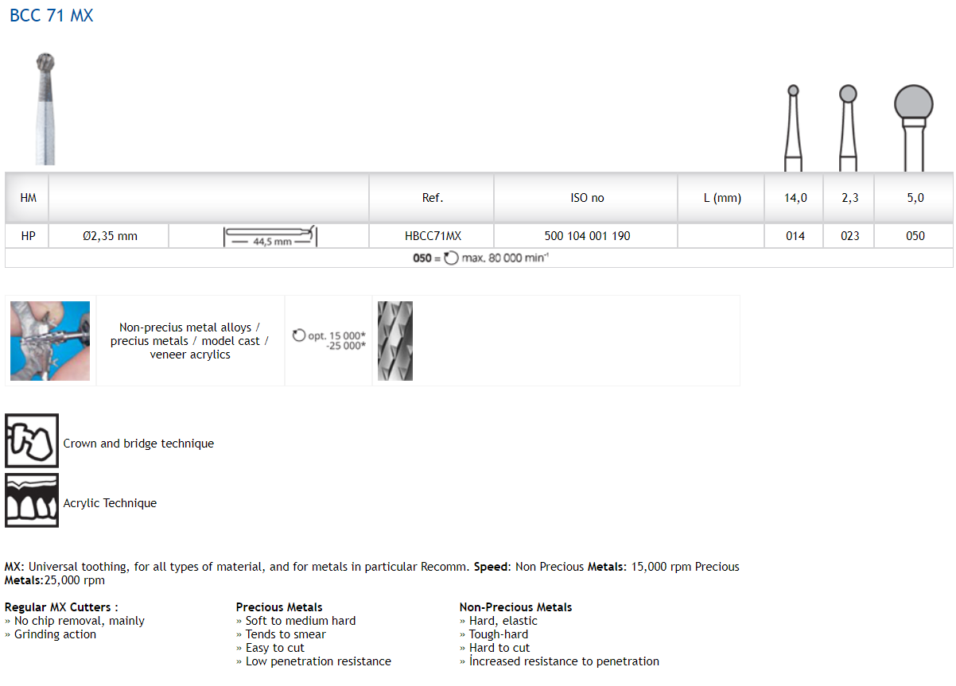Image resolution: width=956 pixels, height=686 pixels.
Task: Click the Ref. column header
Action: 432,198
